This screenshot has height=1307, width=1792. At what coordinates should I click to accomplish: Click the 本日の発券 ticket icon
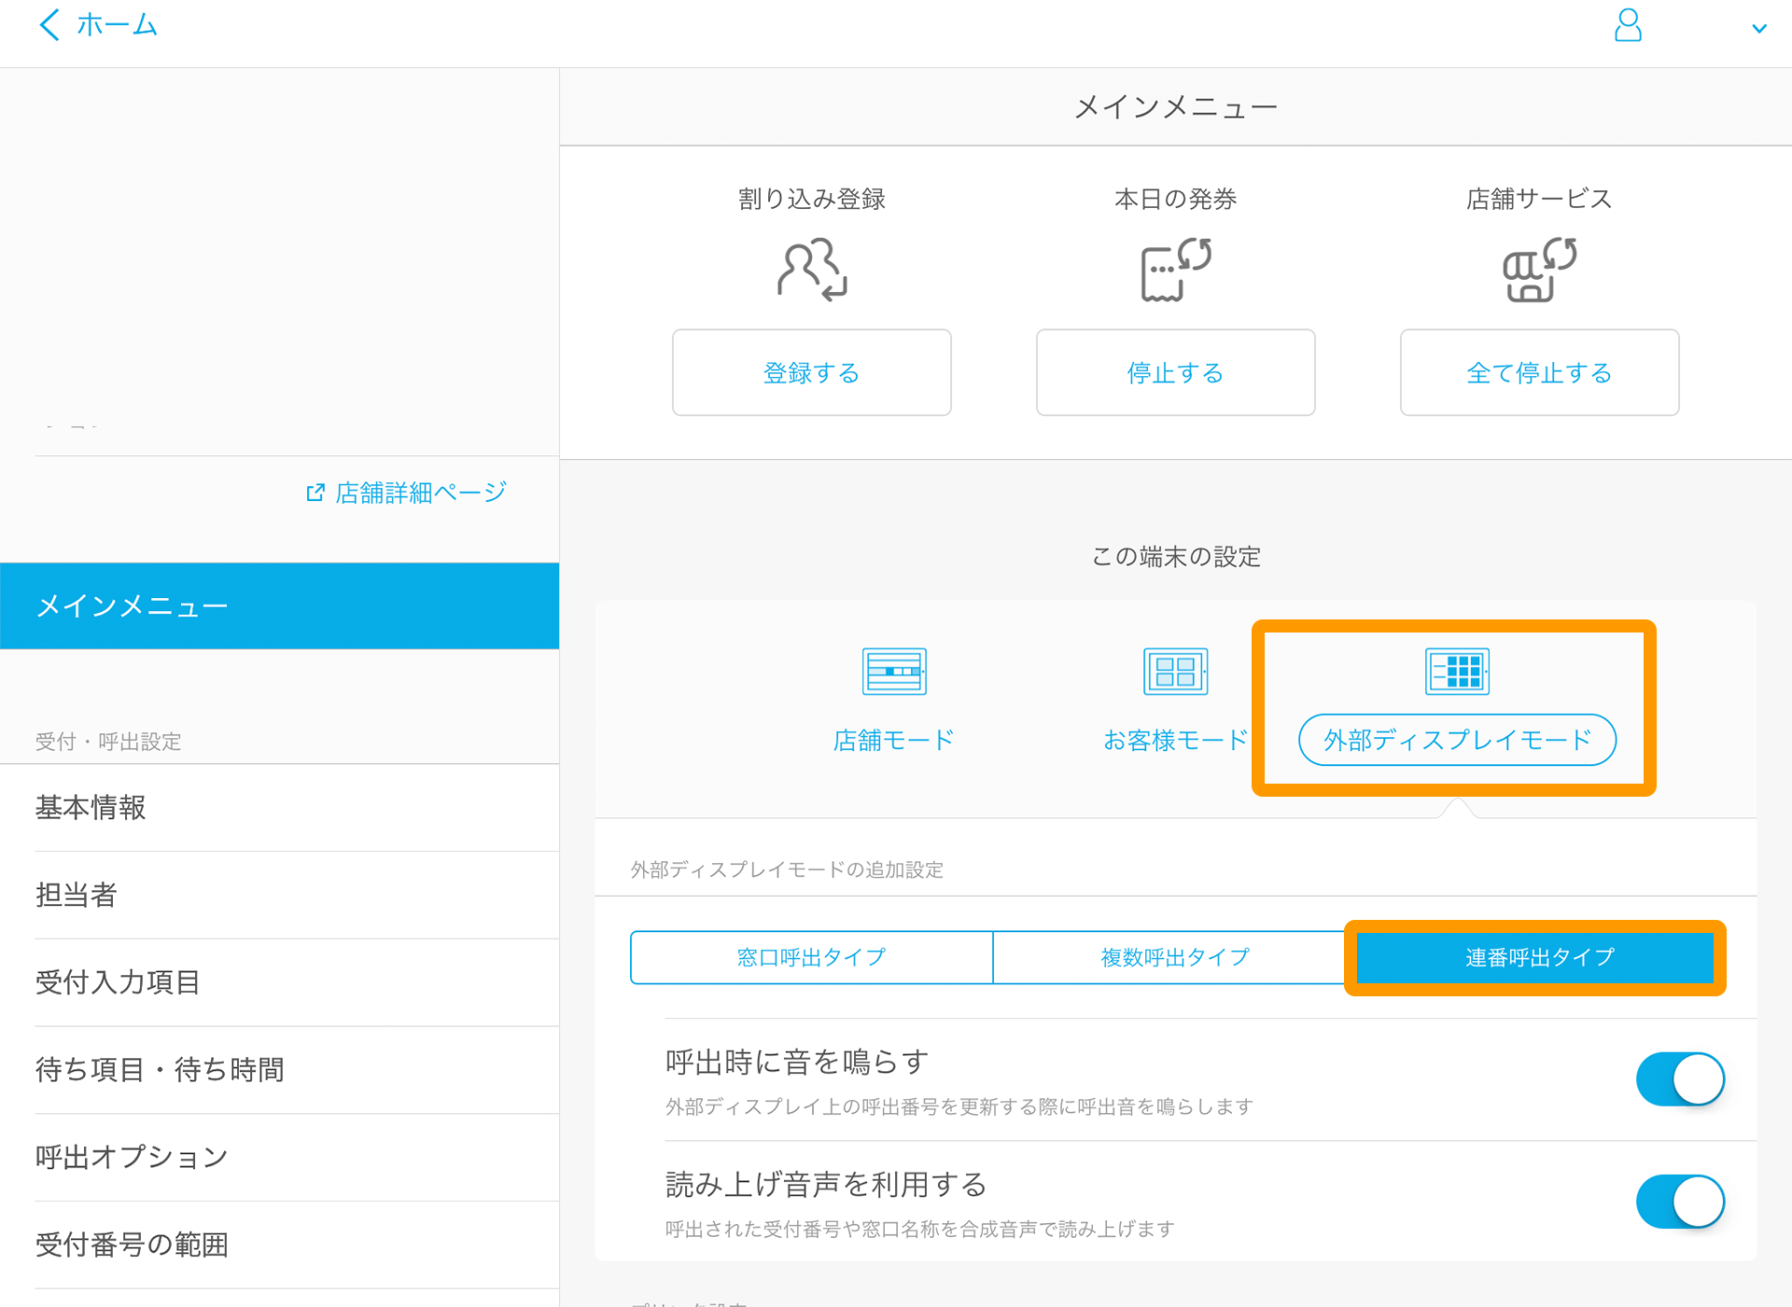pos(1176,271)
